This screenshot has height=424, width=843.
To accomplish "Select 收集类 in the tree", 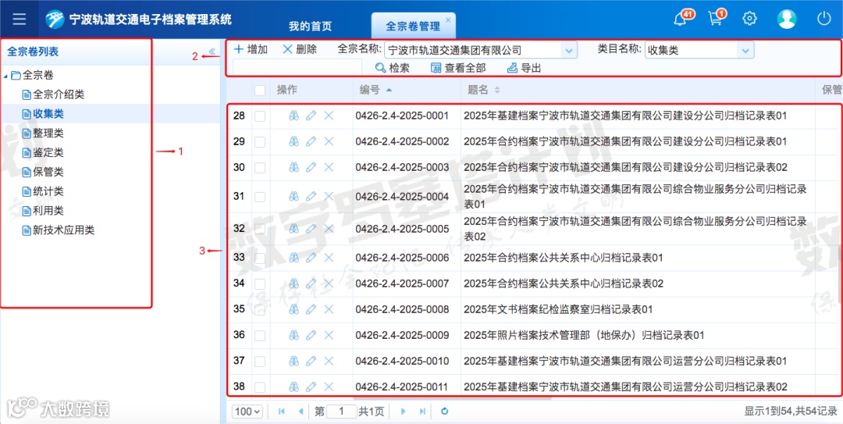I will coord(48,114).
